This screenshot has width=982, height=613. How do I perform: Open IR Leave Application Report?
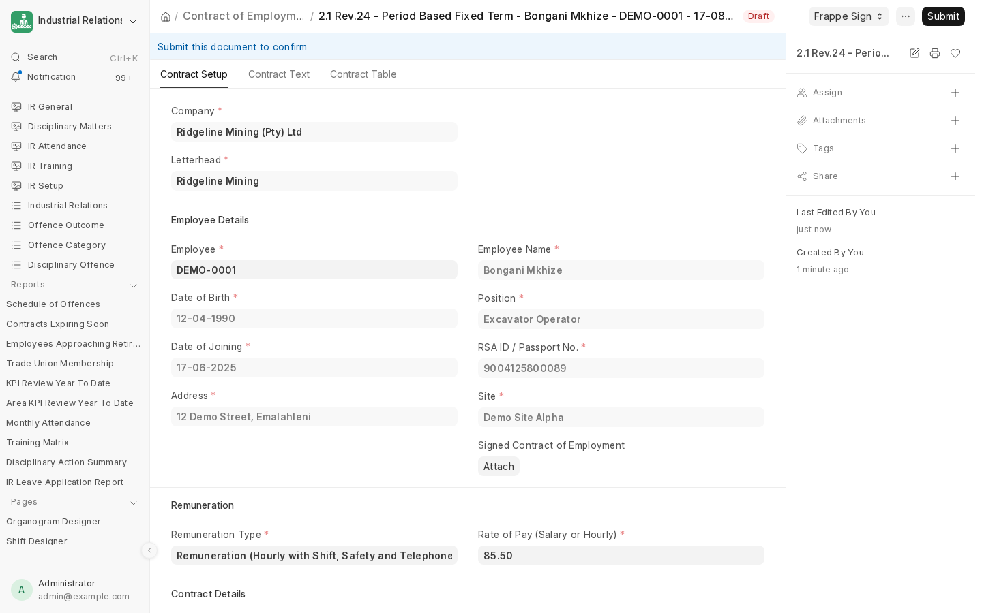pyautogui.click(x=65, y=482)
